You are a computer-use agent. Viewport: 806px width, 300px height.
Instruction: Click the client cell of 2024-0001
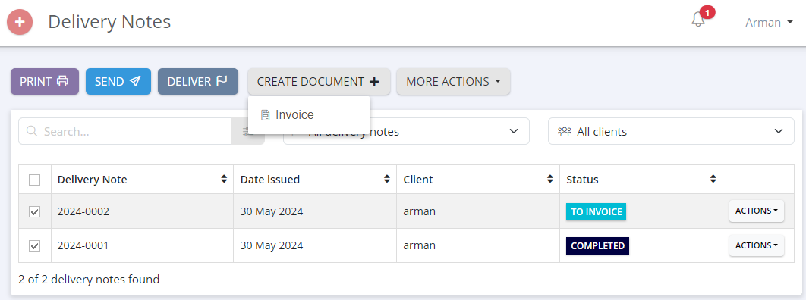point(478,245)
